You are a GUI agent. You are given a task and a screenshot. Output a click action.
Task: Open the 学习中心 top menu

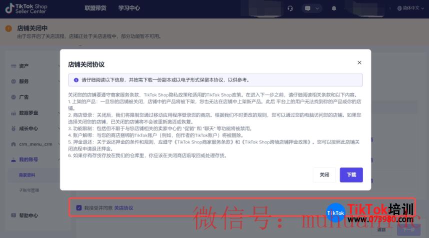(x=129, y=8)
